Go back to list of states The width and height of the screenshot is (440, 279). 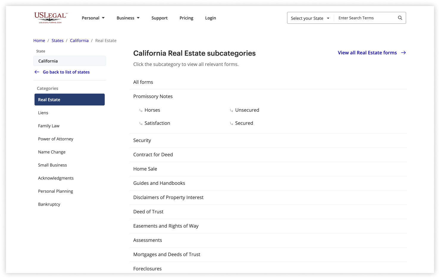[66, 72]
